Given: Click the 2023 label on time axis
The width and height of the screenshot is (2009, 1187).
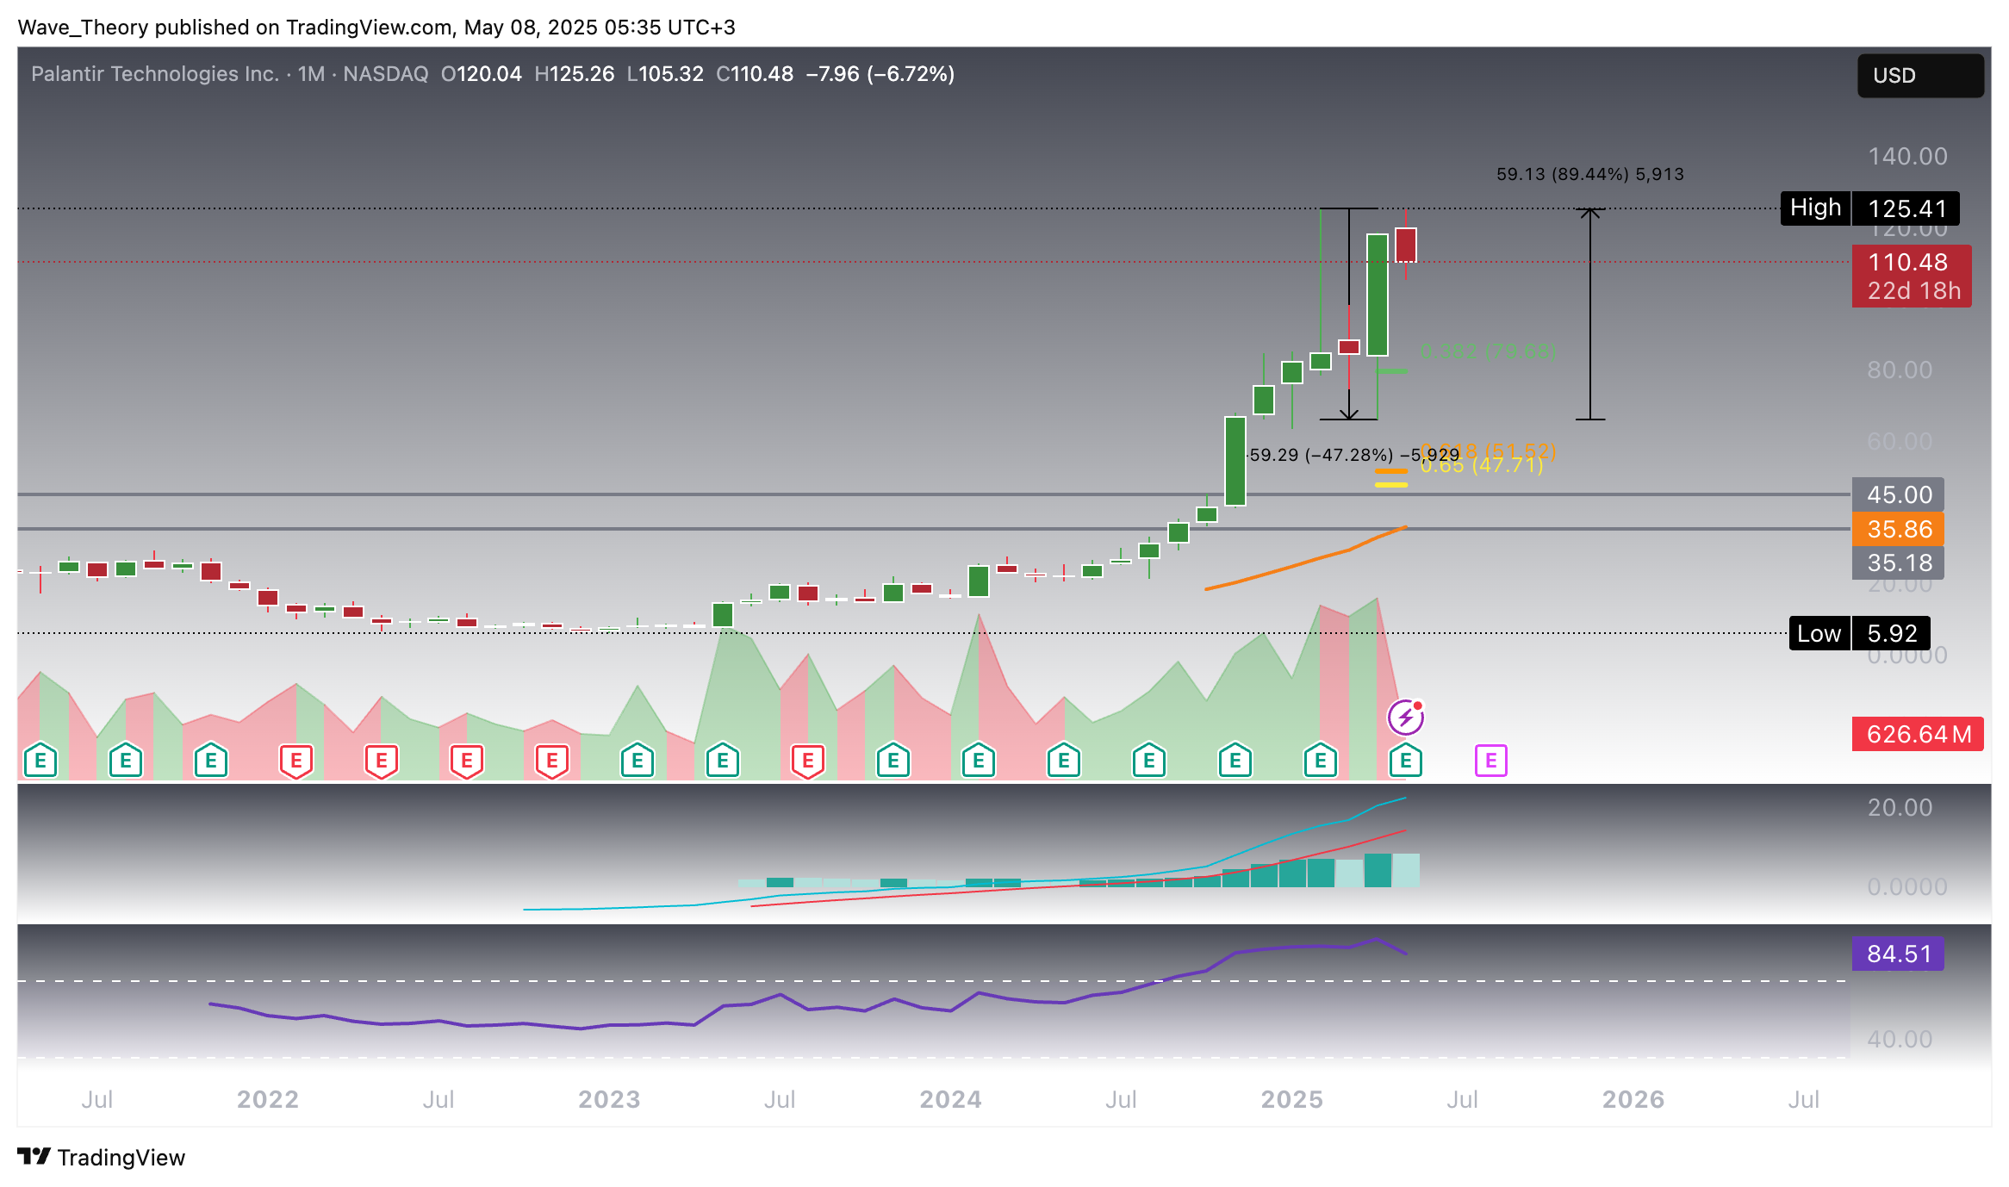Looking at the screenshot, I should coord(609,1099).
